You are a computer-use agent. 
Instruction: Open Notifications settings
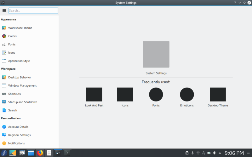coord(16,143)
